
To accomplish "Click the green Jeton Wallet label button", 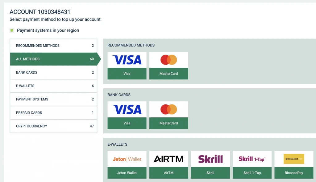I will click(127, 173).
